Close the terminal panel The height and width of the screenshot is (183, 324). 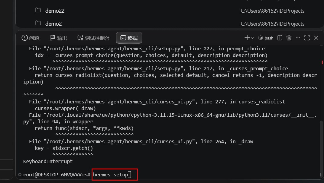[316, 38]
